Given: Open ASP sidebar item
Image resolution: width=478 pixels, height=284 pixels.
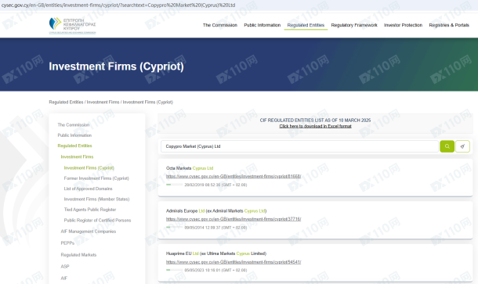Looking at the screenshot, I should click(65, 266).
